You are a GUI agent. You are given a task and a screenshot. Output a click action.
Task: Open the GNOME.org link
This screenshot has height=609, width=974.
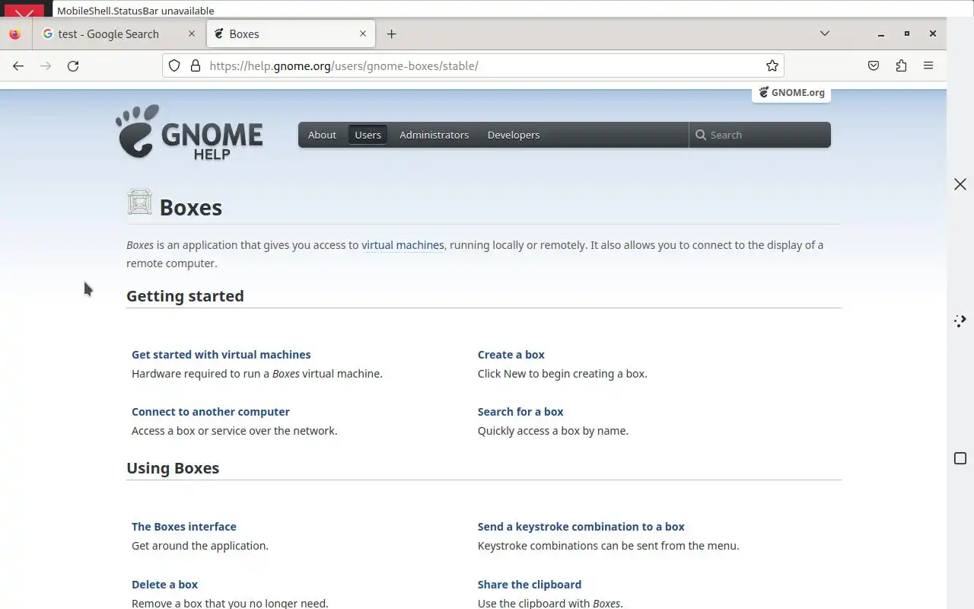pos(791,92)
